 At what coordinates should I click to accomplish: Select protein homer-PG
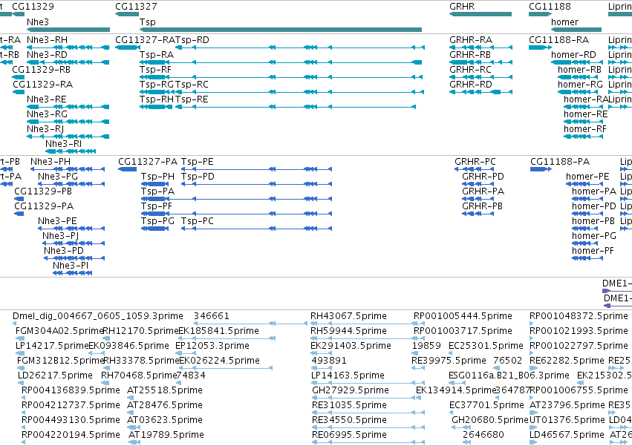585,243
